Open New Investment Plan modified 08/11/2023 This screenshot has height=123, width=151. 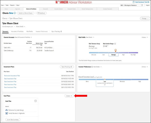(10, 87)
